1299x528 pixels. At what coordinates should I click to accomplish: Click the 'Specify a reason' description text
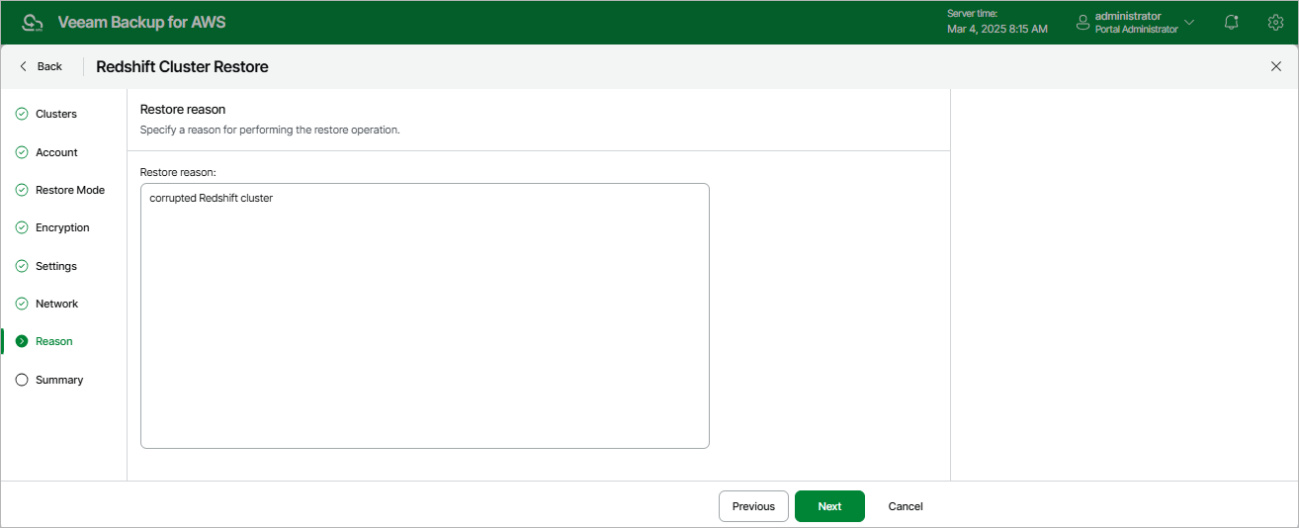click(270, 130)
